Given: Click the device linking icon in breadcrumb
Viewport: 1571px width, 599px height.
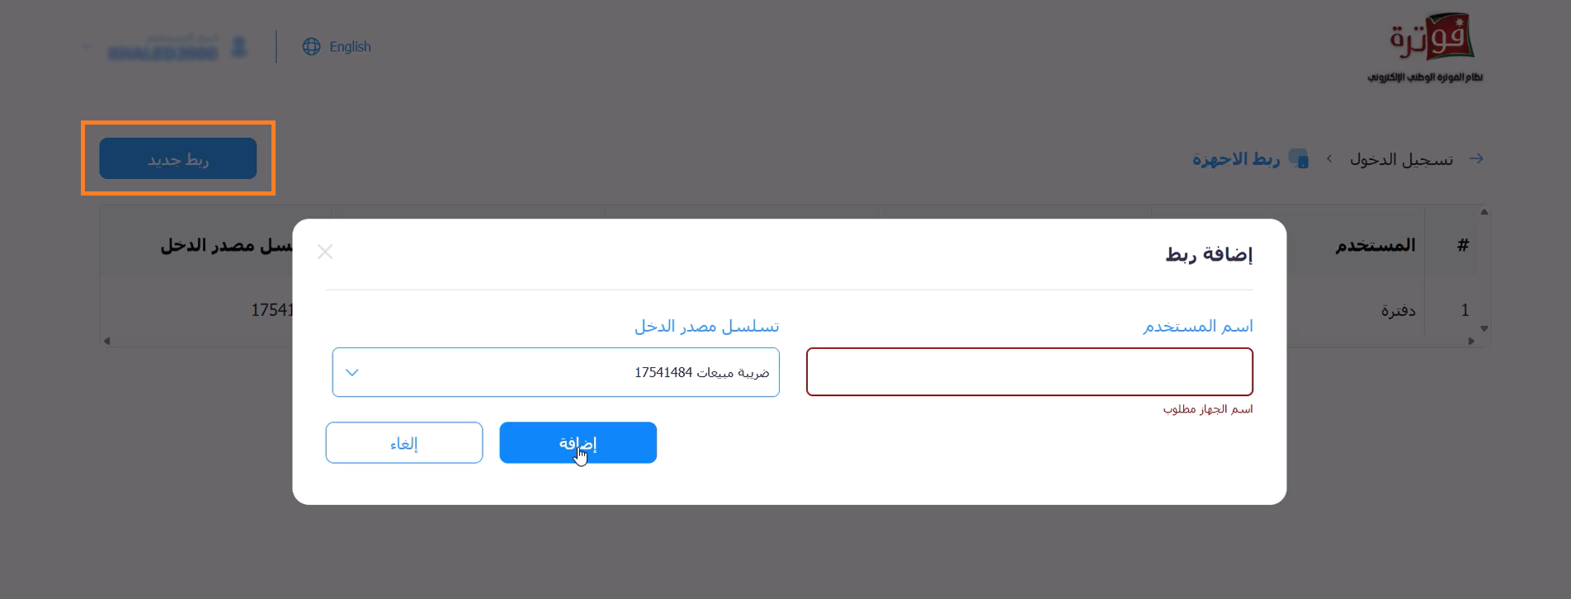Looking at the screenshot, I should 1299,158.
